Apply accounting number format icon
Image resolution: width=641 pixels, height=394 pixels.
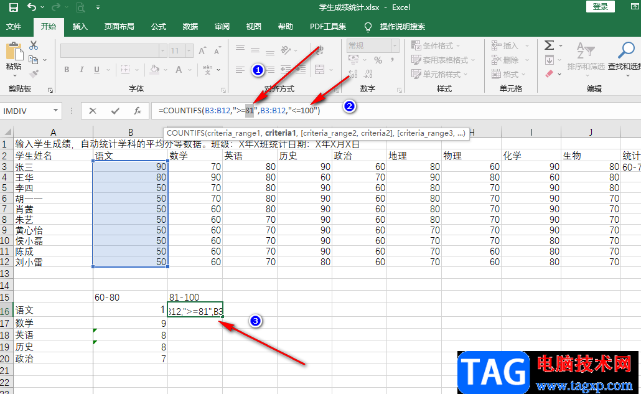353,60
